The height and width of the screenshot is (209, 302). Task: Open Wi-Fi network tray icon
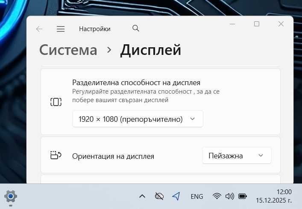point(217,196)
